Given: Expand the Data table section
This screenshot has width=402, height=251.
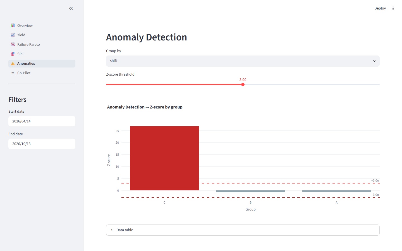Looking at the screenshot, I should point(243,230).
